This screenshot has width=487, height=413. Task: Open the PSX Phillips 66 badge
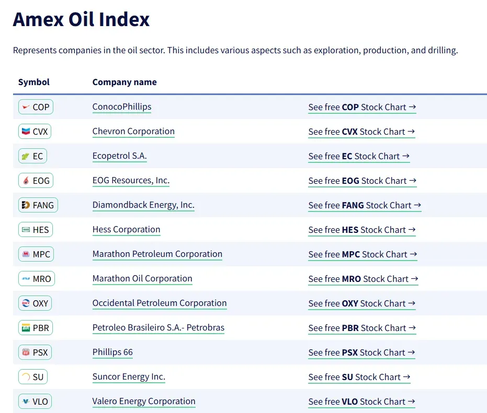click(35, 352)
